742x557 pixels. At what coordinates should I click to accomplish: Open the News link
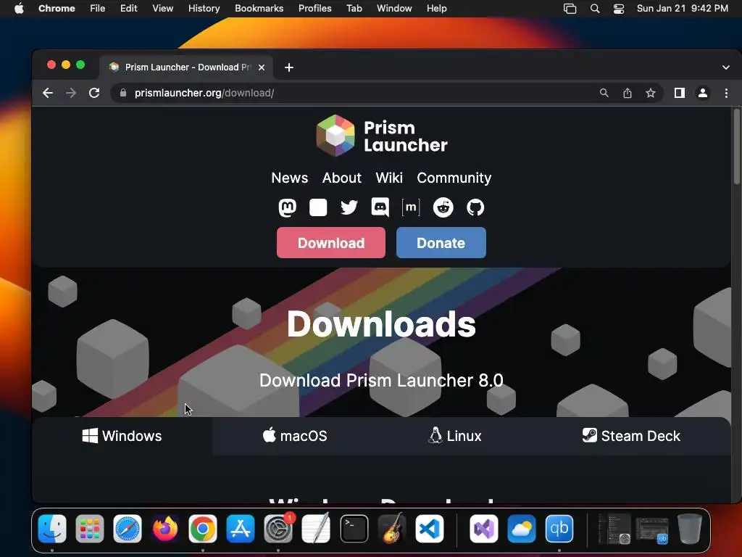point(290,178)
